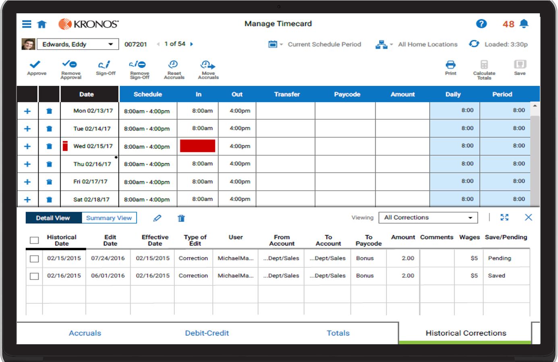The height and width of the screenshot is (362, 558).
Task: Expand the All Home Locations dropdown
Action: [388, 44]
